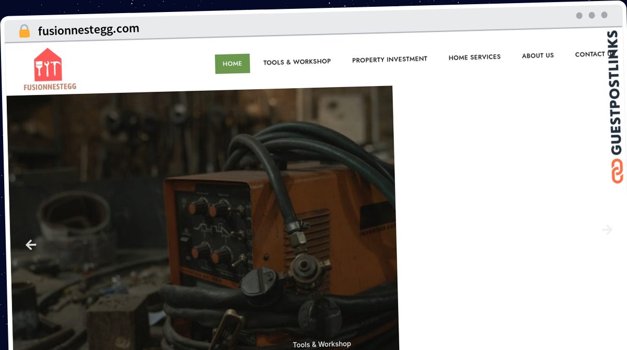
Task: Visit the About Us page
Action: coord(538,55)
